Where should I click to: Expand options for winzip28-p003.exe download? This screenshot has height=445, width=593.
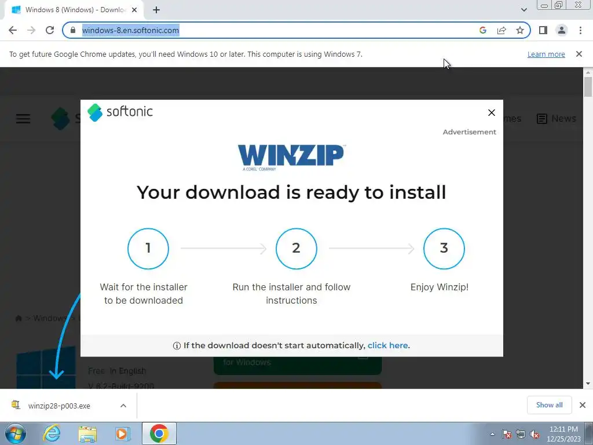123,406
